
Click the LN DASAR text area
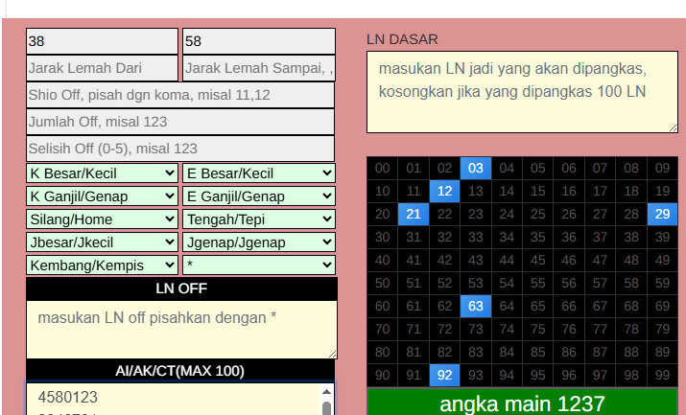tap(522, 92)
